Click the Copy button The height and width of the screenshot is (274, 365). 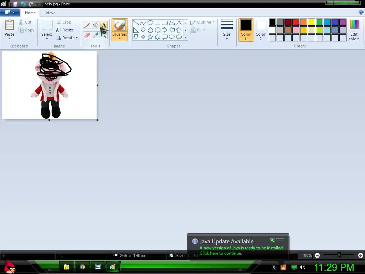click(26, 30)
